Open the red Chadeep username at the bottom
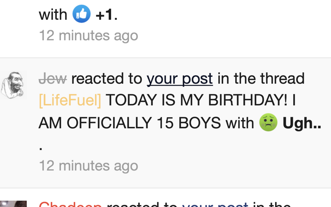 71,204
